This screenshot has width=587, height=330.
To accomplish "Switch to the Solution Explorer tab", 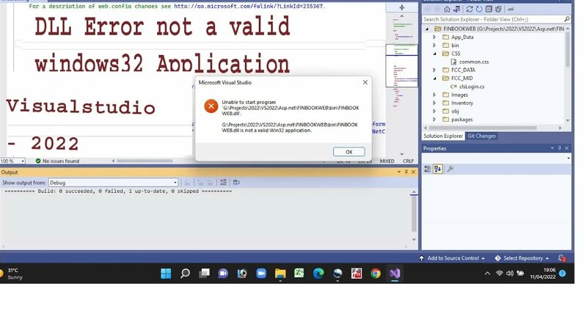I will [x=443, y=136].
